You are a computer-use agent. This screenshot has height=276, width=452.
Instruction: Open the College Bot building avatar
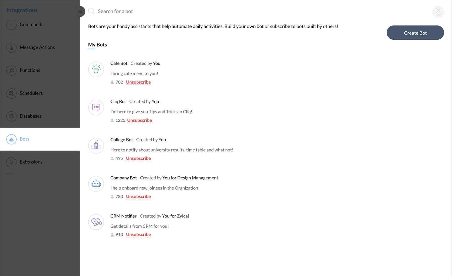click(x=96, y=146)
